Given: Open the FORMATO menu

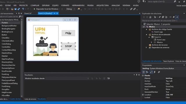Looking at the screenshot, I should coord(65,5).
